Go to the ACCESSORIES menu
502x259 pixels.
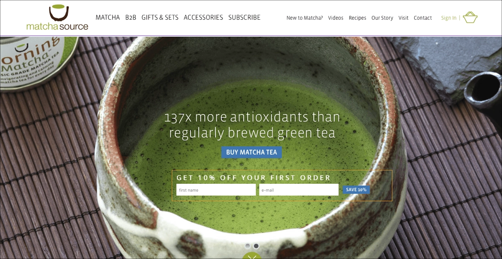pyautogui.click(x=203, y=18)
